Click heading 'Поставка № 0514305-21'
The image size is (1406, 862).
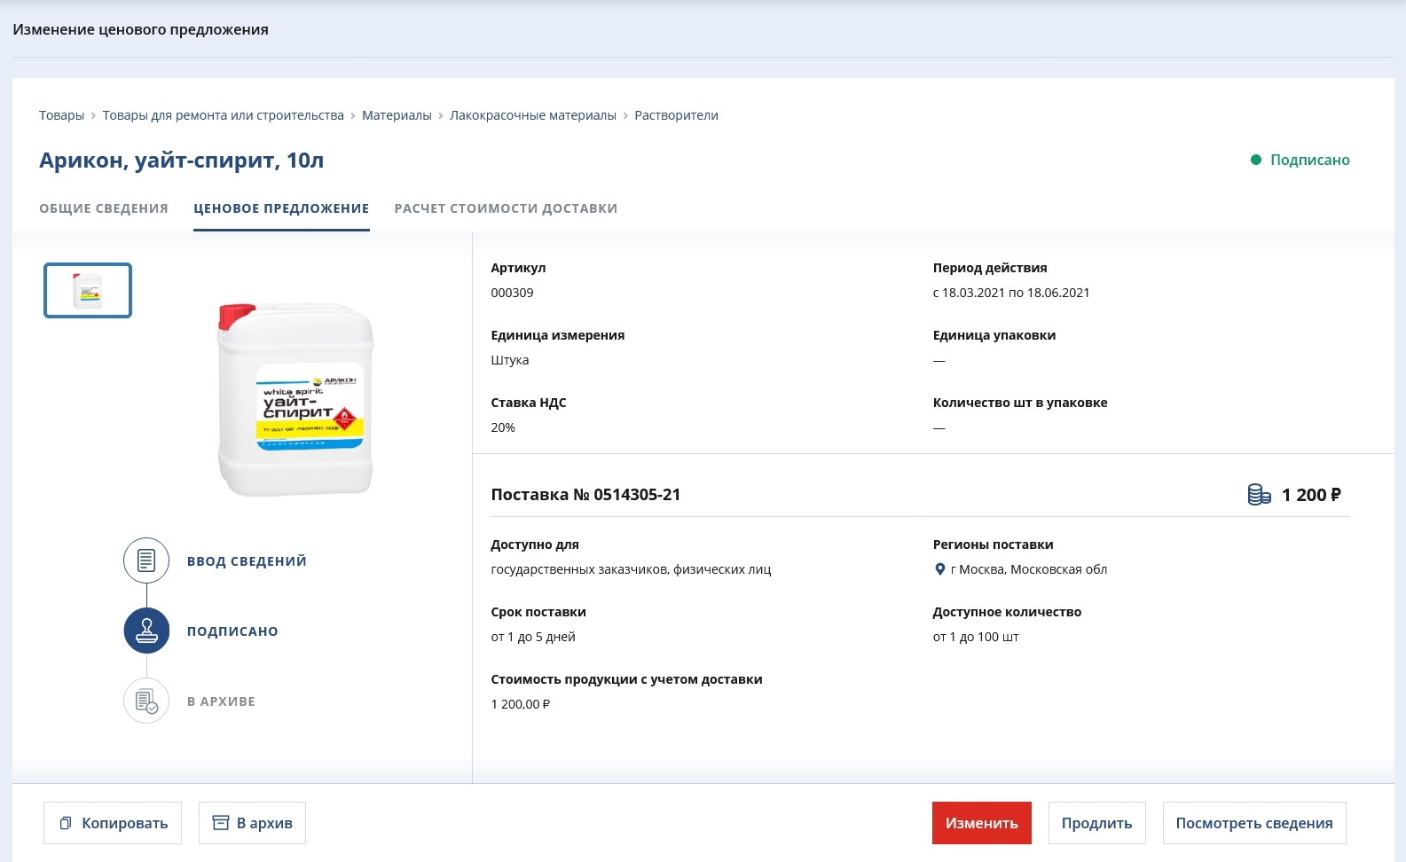(585, 495)
